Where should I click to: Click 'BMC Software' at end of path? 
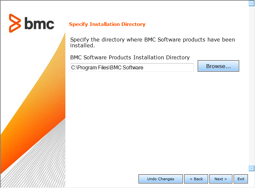[x=127, y=67]
